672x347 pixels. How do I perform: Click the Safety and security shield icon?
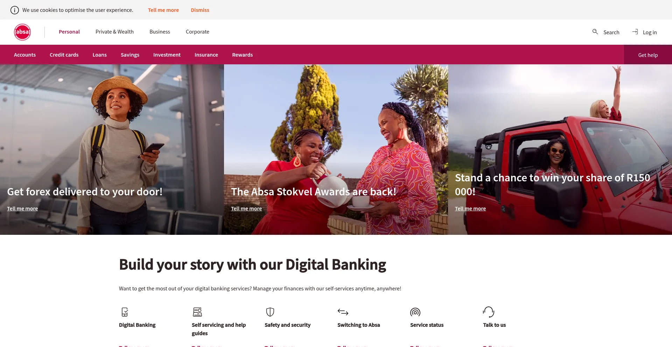(x=270, y=312)
